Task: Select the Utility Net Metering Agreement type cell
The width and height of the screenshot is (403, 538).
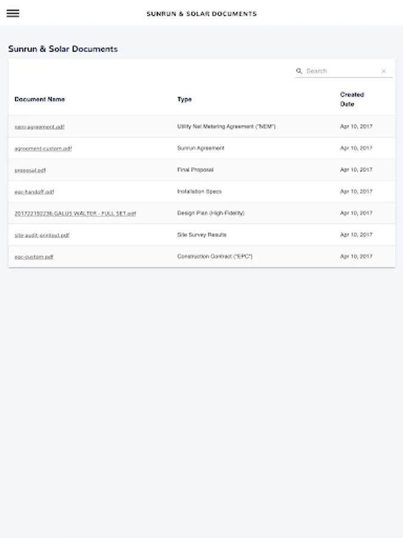Action: [226, 127]
